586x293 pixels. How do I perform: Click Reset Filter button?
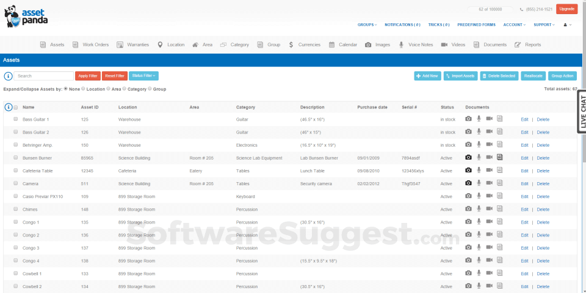115,76
